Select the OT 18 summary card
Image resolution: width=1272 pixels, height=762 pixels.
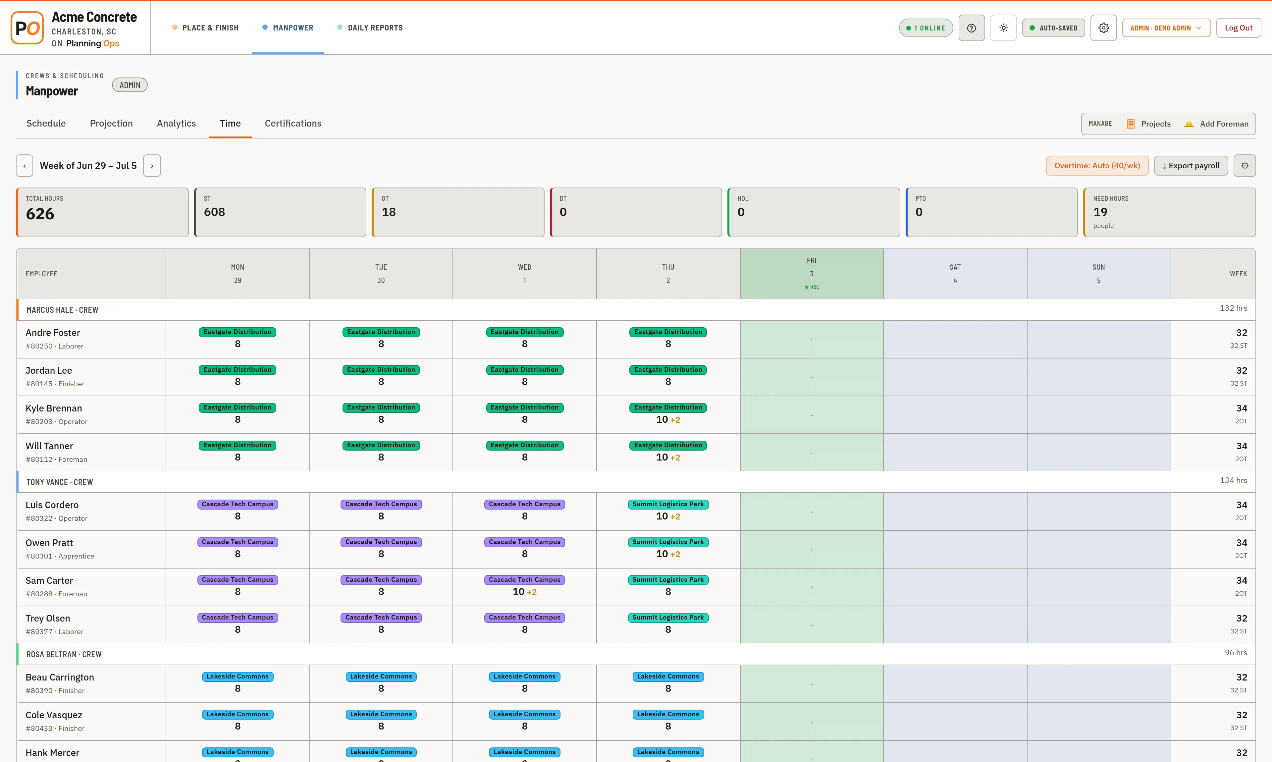pos(458,212)
